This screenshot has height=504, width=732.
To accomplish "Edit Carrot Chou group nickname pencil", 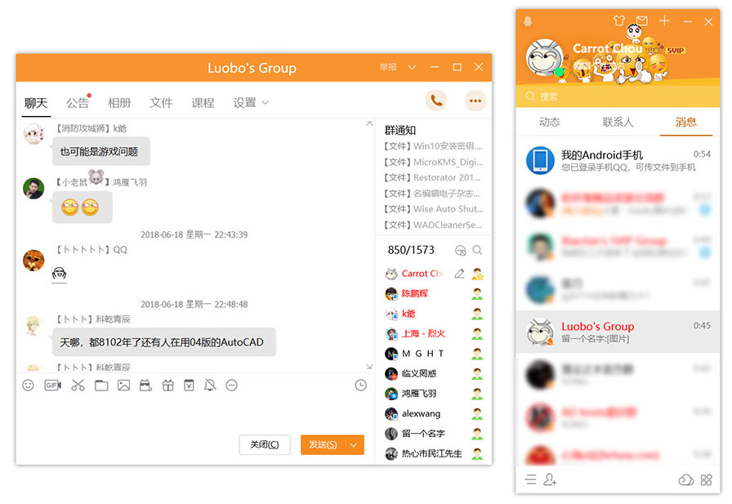I will [x=459, y=274].
